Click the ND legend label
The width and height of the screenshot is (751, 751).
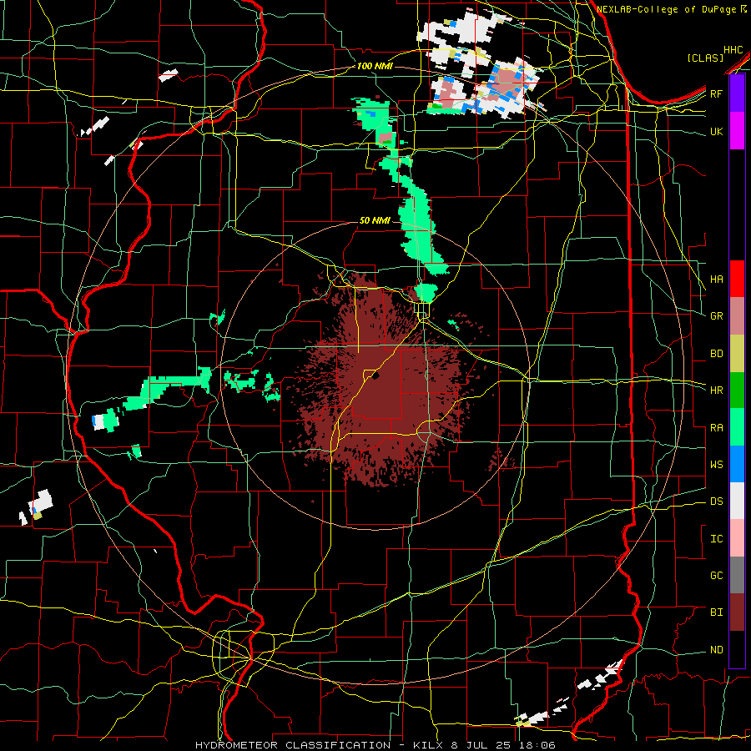(x=717, y=650)
